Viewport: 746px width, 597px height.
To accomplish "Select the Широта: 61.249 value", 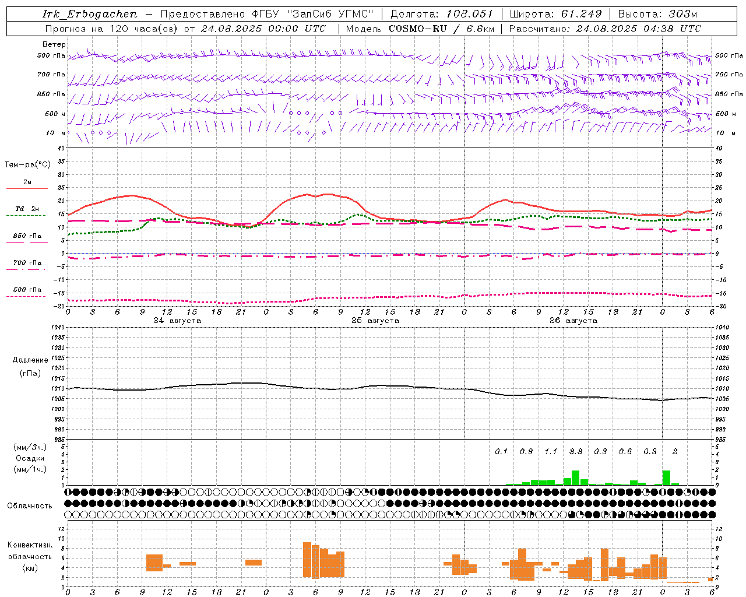I will tap(555, 14).
